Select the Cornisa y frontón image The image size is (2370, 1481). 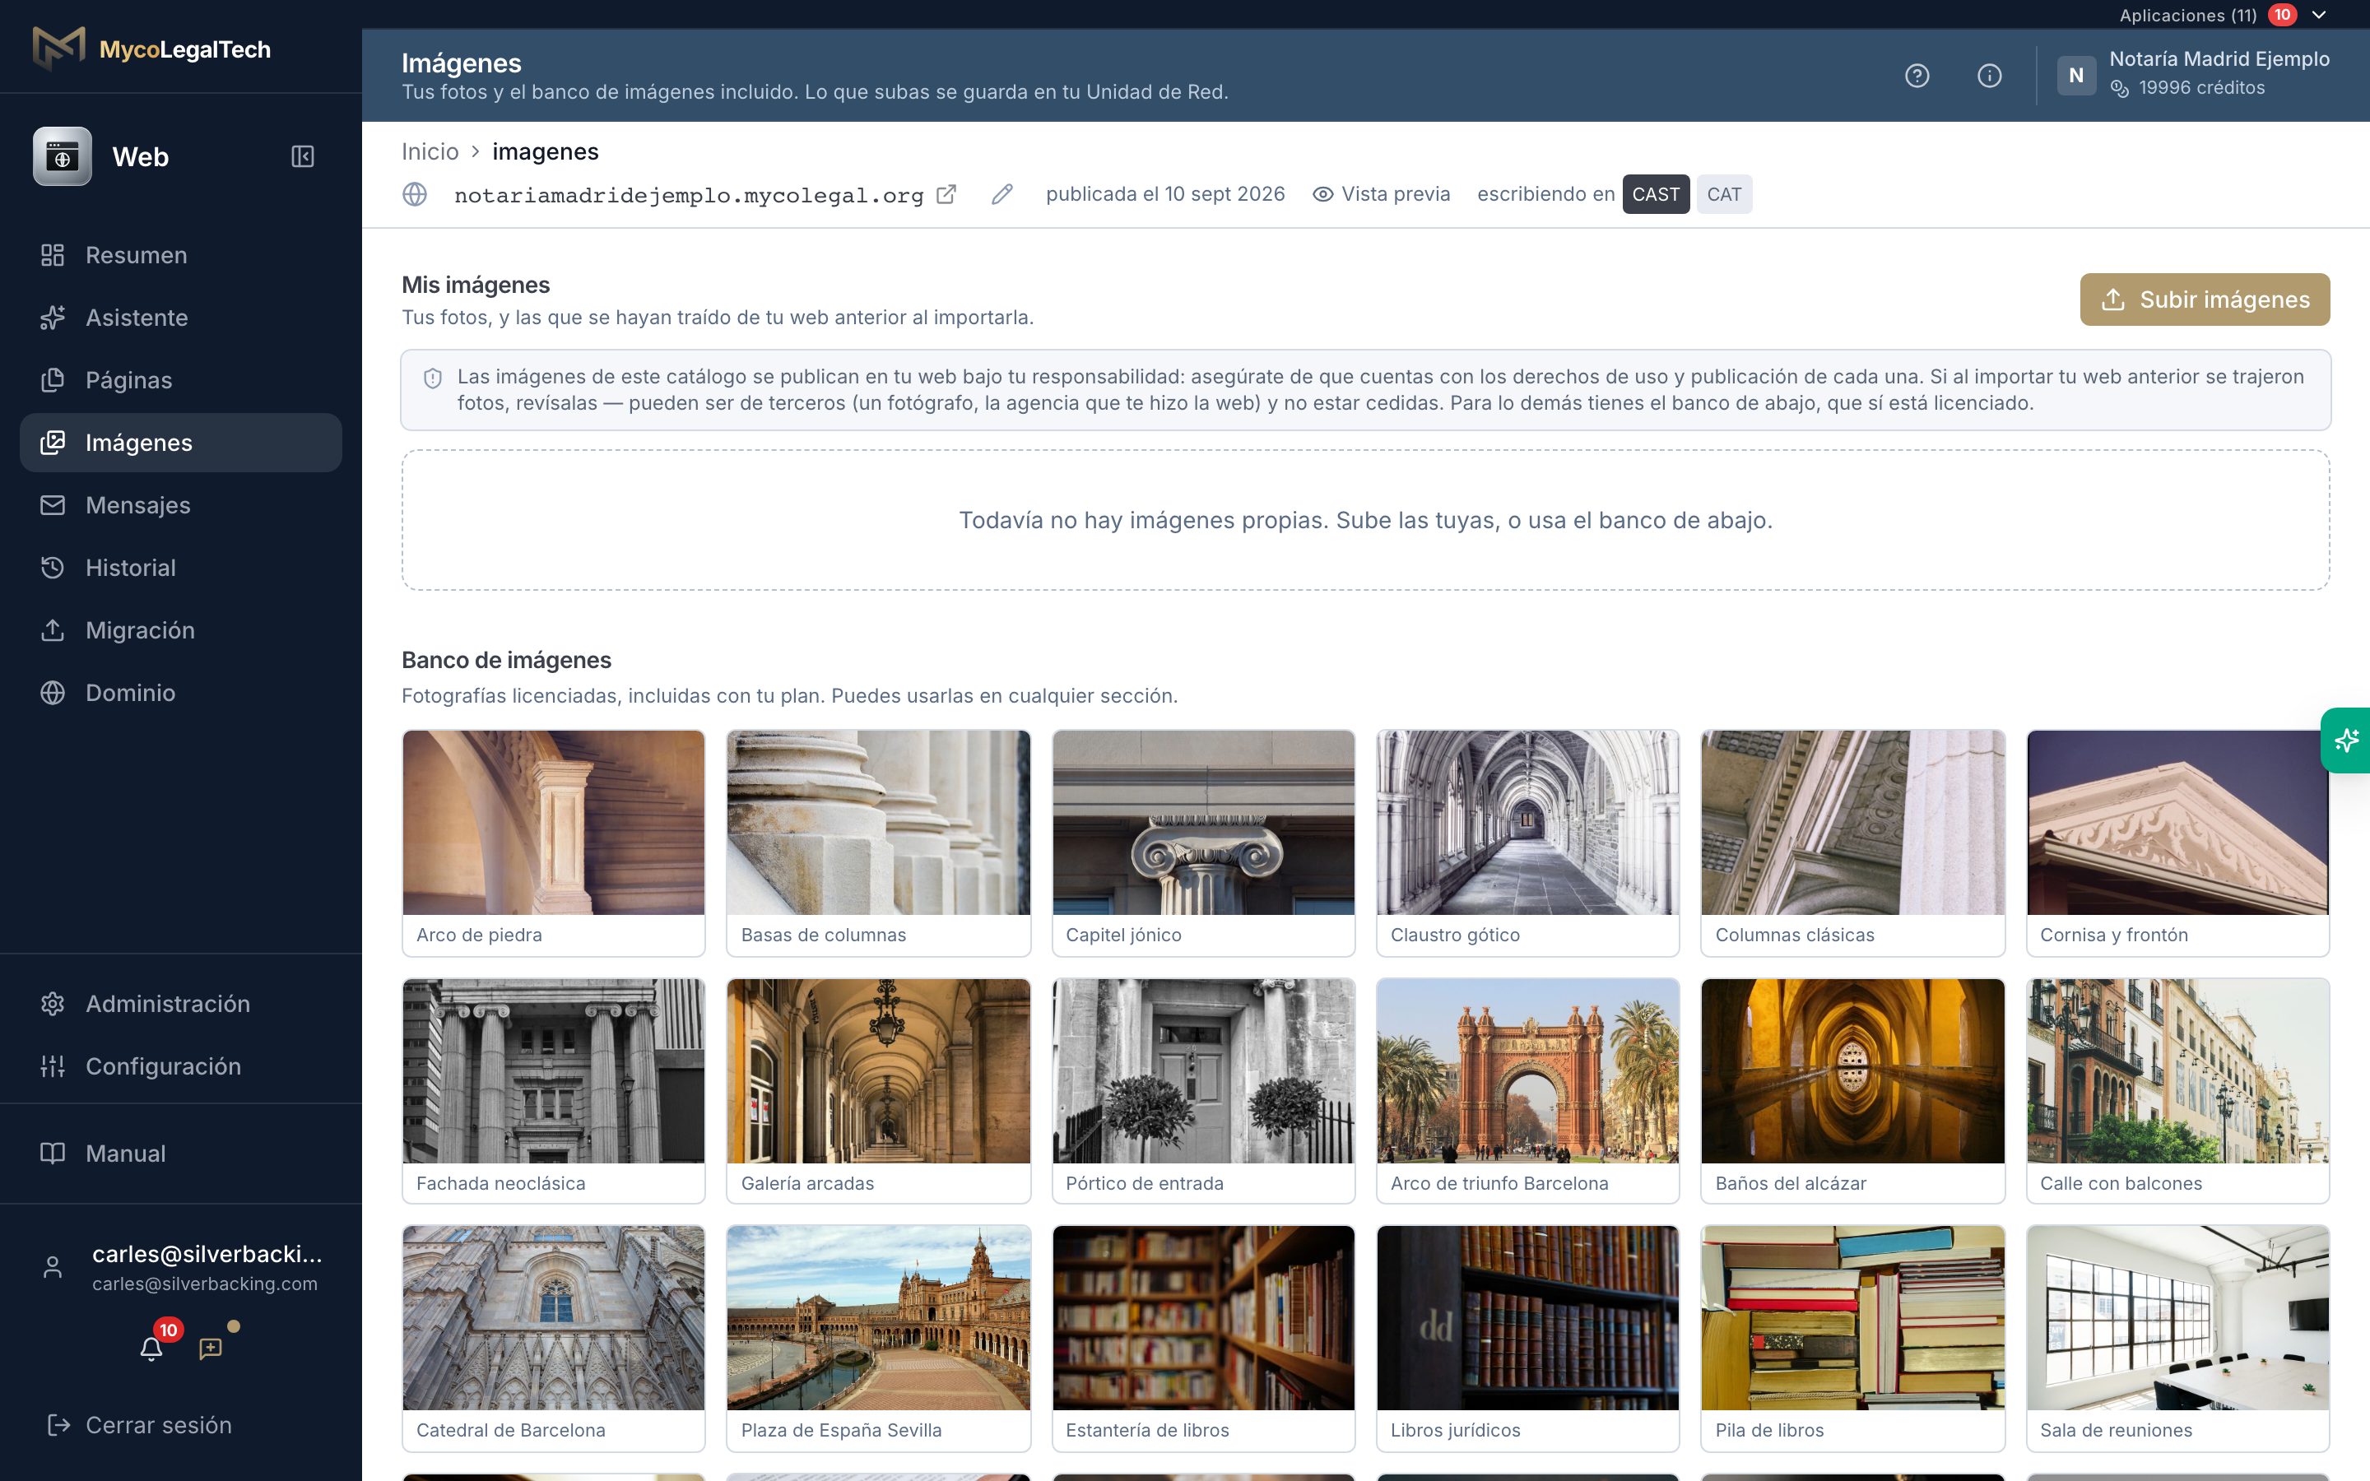coord(2178,843)
